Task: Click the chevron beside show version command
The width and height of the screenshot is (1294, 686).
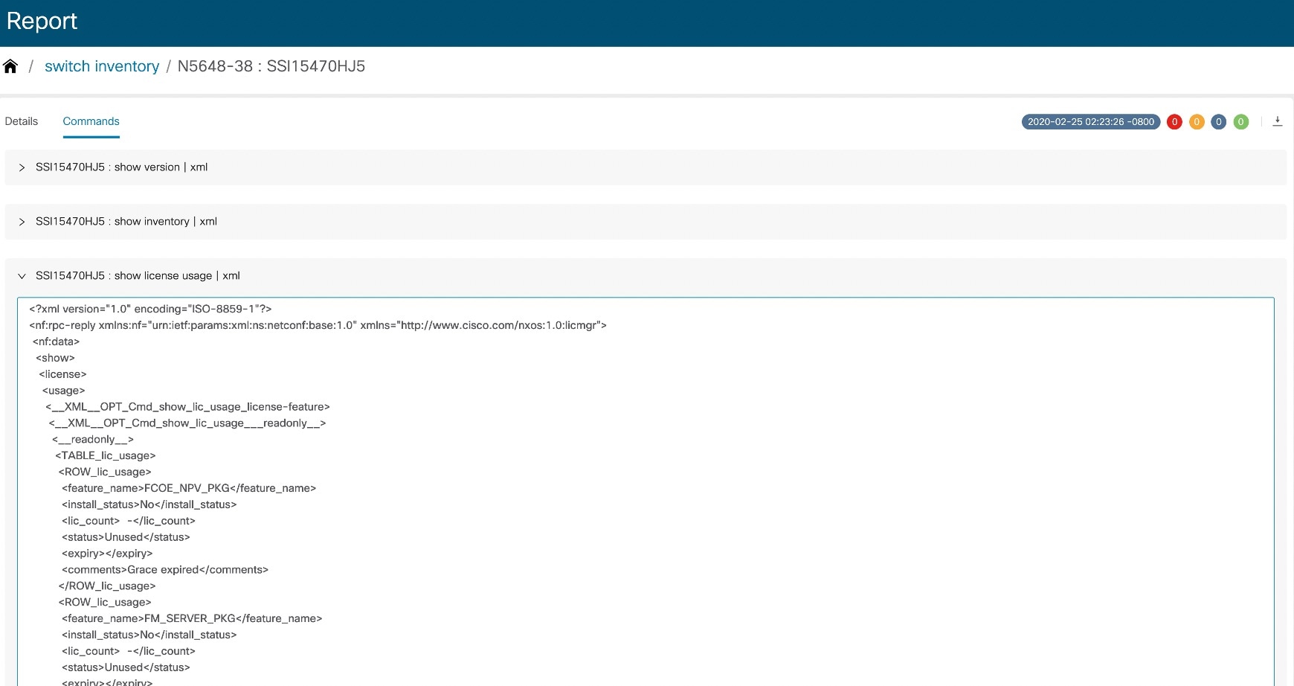Action: point(22,167)
